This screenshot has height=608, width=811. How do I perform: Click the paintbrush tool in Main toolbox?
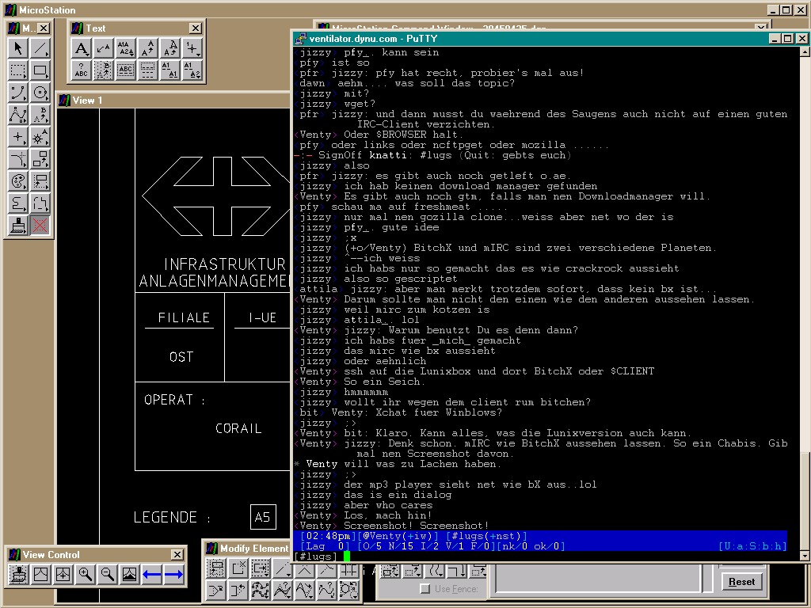[18, 226]
